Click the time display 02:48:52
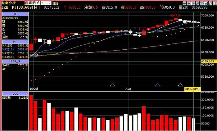 [51, 7]
